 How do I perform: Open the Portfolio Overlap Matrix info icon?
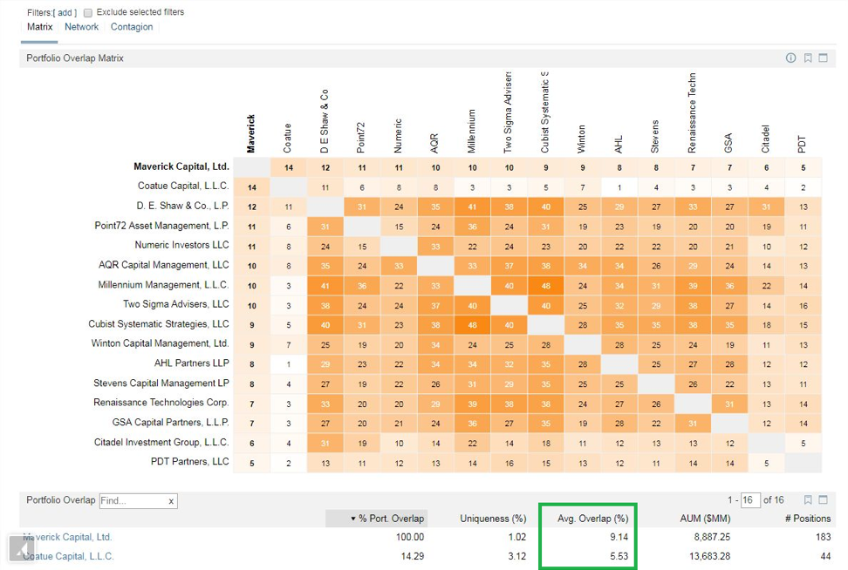790,58
